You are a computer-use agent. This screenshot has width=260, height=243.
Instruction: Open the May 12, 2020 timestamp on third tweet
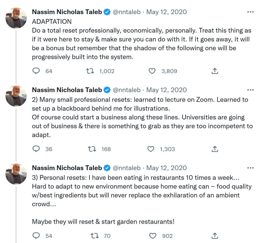click(x=167, y=168)
